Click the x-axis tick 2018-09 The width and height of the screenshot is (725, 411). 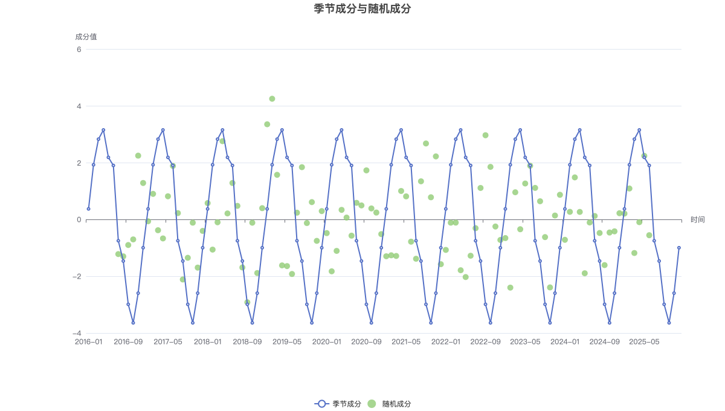coord(247,341)
